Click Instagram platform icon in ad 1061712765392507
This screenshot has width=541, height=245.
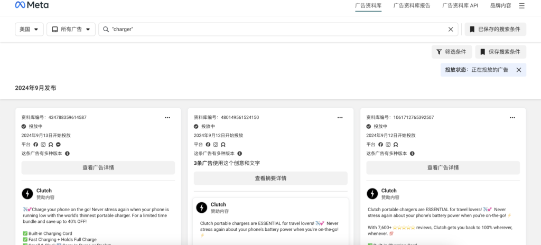point(388,145)
